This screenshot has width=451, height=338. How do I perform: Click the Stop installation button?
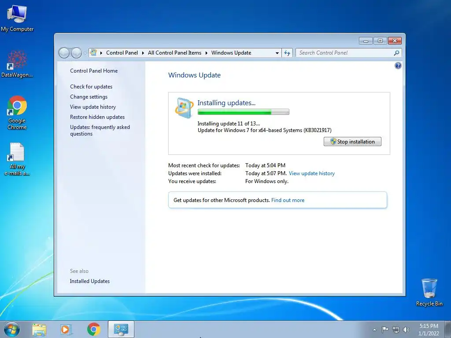coord(352,142)
